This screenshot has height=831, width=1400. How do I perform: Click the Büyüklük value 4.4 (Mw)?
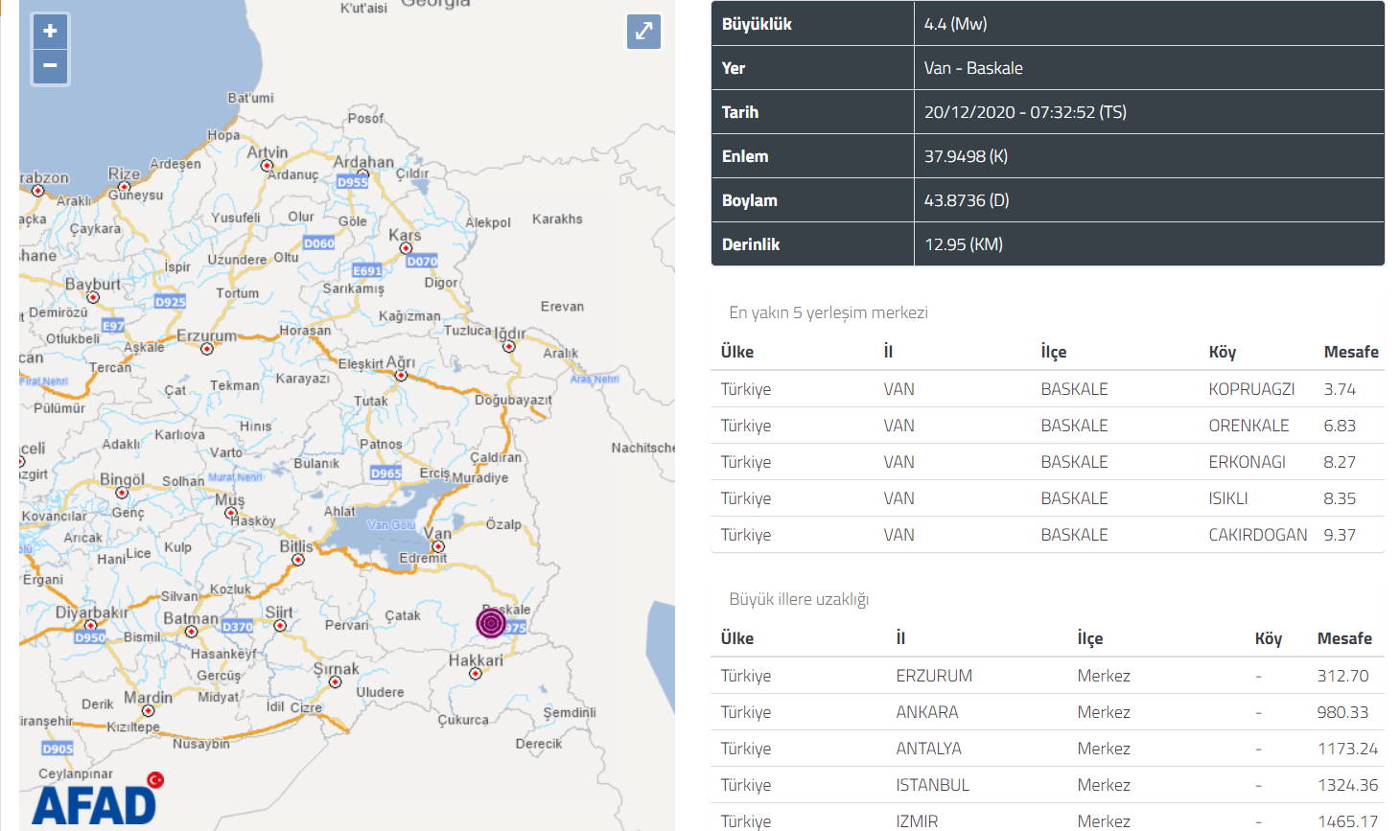click(x=955, y=24)
